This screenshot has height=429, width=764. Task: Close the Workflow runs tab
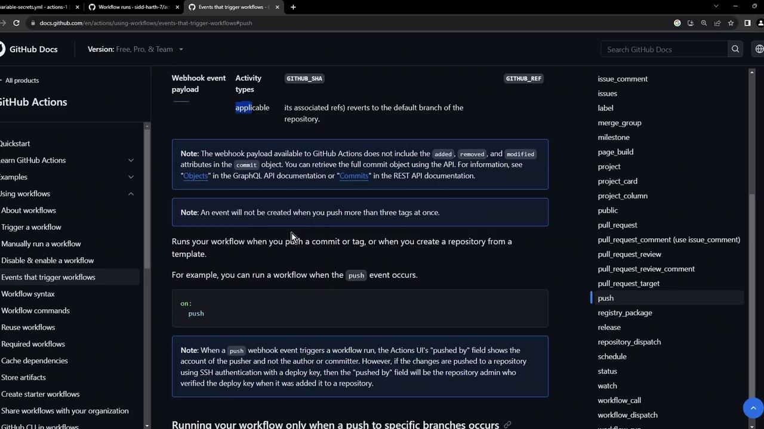tap(177, 7)
